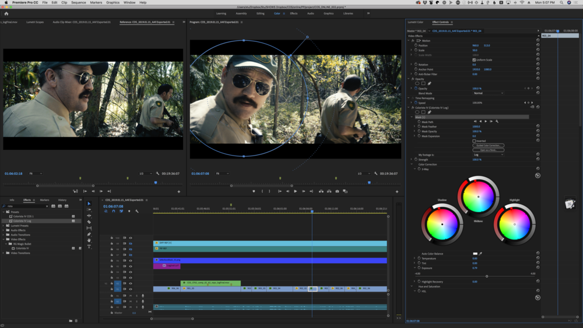Collapse the Motion effect
Viewport: 583px width, 328px height.
409,40
